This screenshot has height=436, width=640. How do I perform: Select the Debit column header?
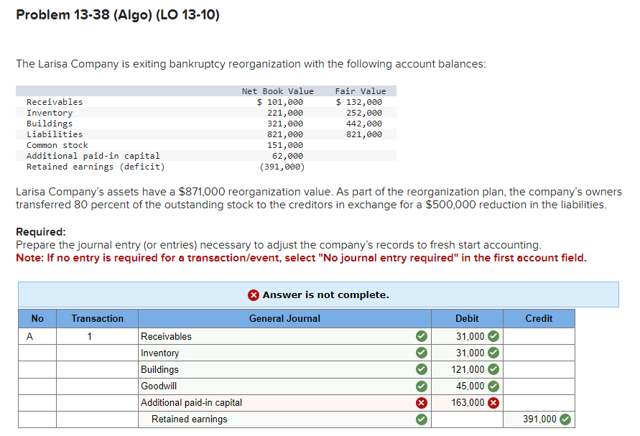tap(466, 318)
